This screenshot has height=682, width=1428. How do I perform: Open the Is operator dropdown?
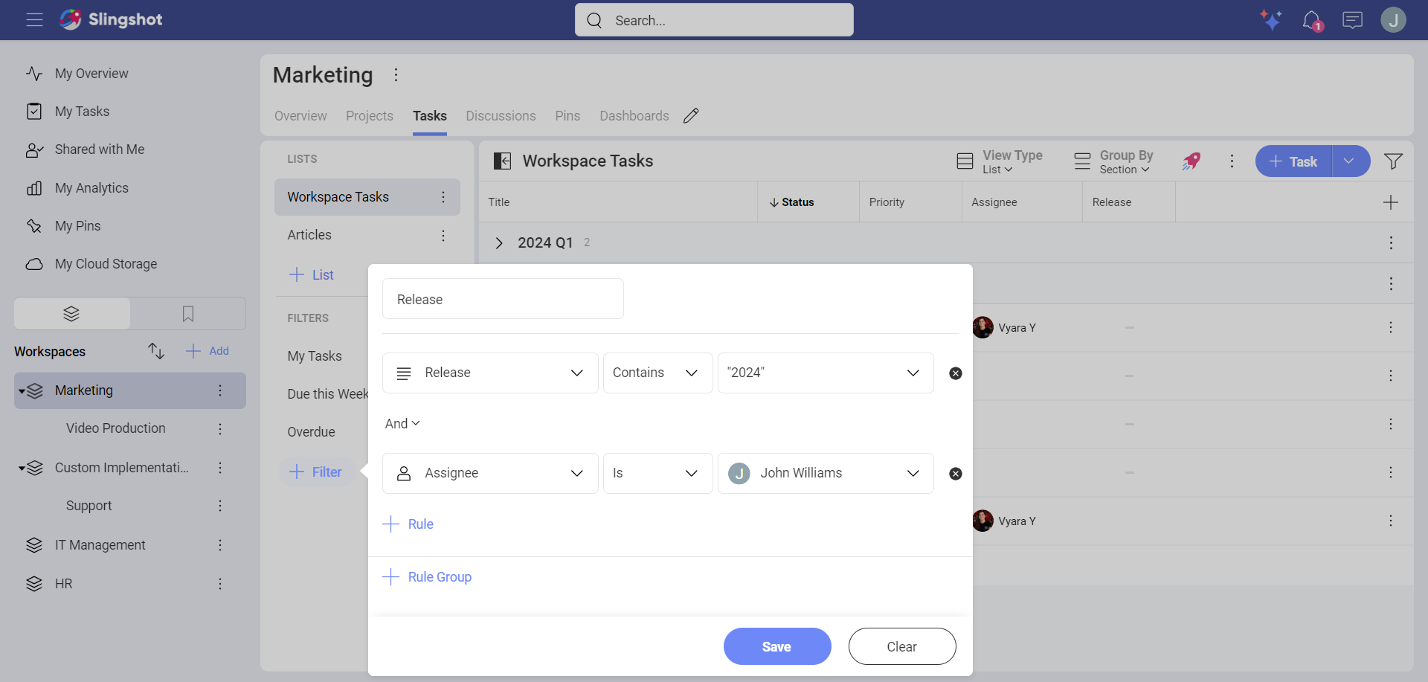click(x=657, y=473)
